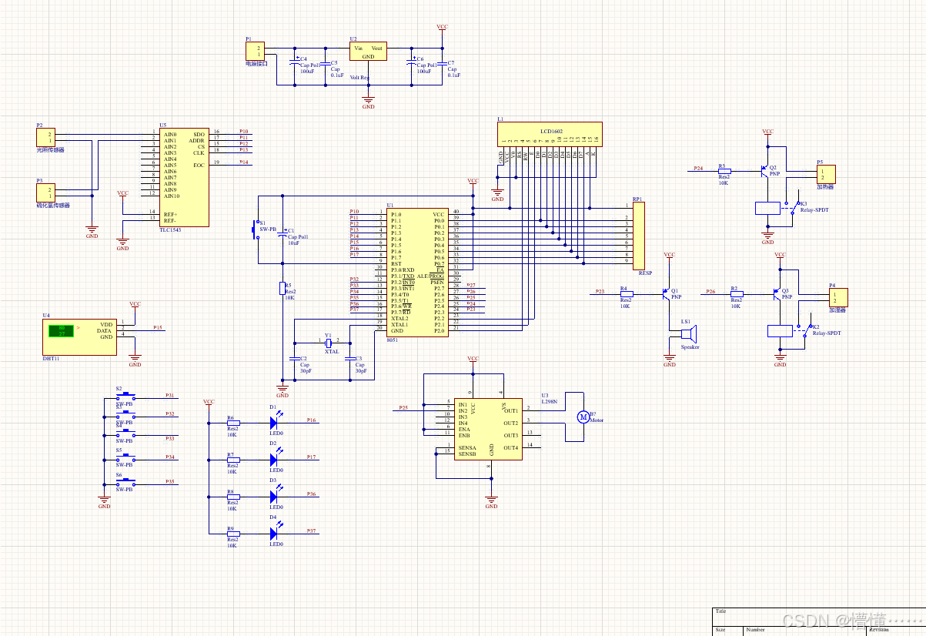Click the P37 net label beside D4
The height and width of the screenshot is (636, 926).
click(312, 531)
